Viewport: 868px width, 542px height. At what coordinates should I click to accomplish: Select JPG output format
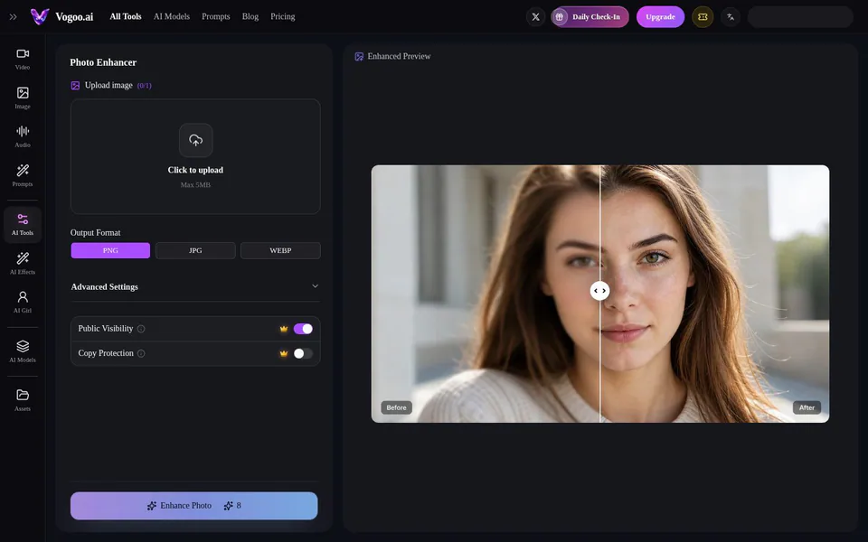coord(195,250)
